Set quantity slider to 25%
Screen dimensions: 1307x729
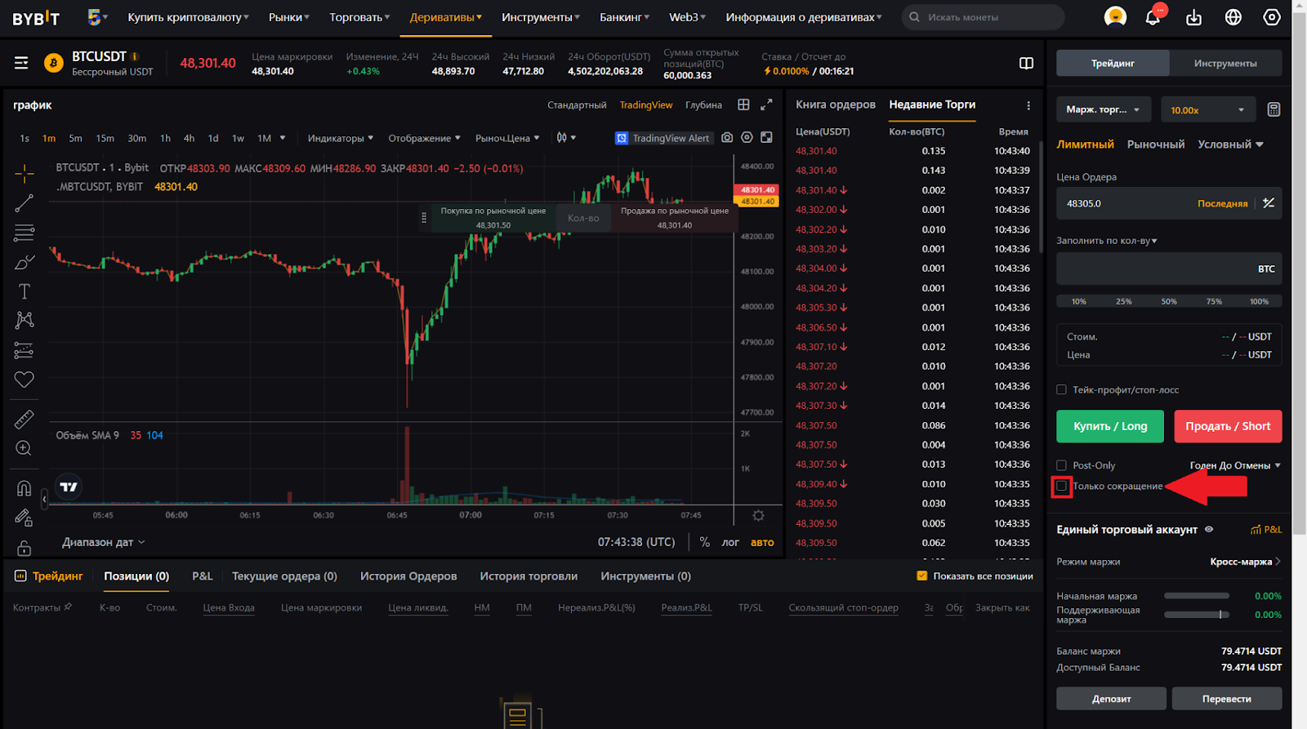tap(1124, 301)
